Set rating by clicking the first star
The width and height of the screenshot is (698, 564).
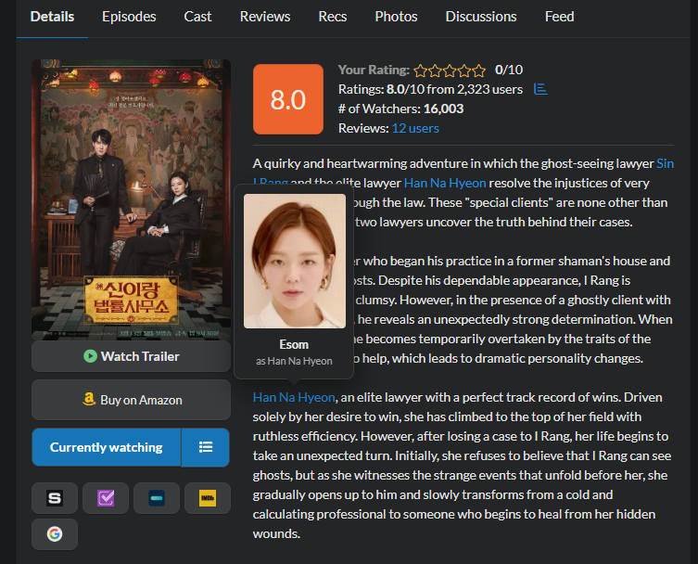pos(420,70)
